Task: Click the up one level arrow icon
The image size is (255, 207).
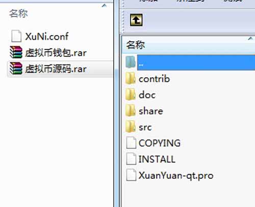Action: pyautogui.click(x=136, y=20)
